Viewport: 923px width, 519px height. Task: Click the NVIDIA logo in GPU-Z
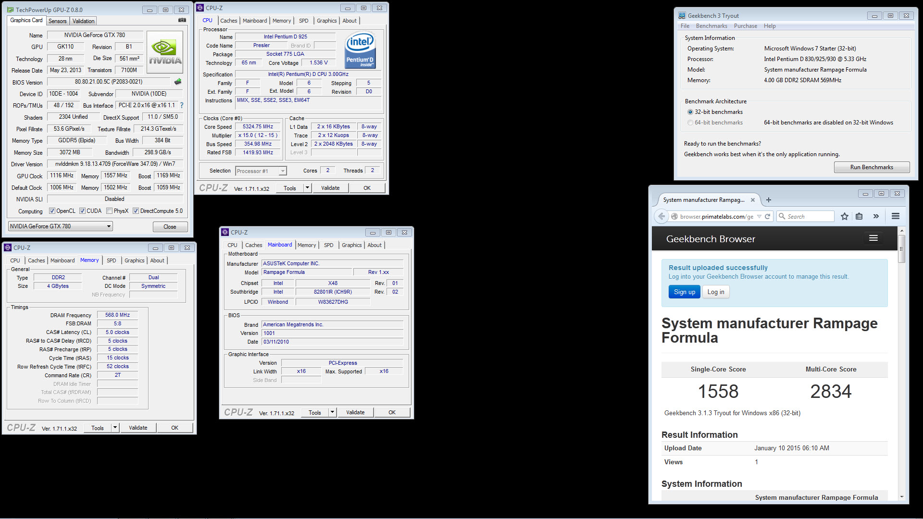[x=165, y=52]
